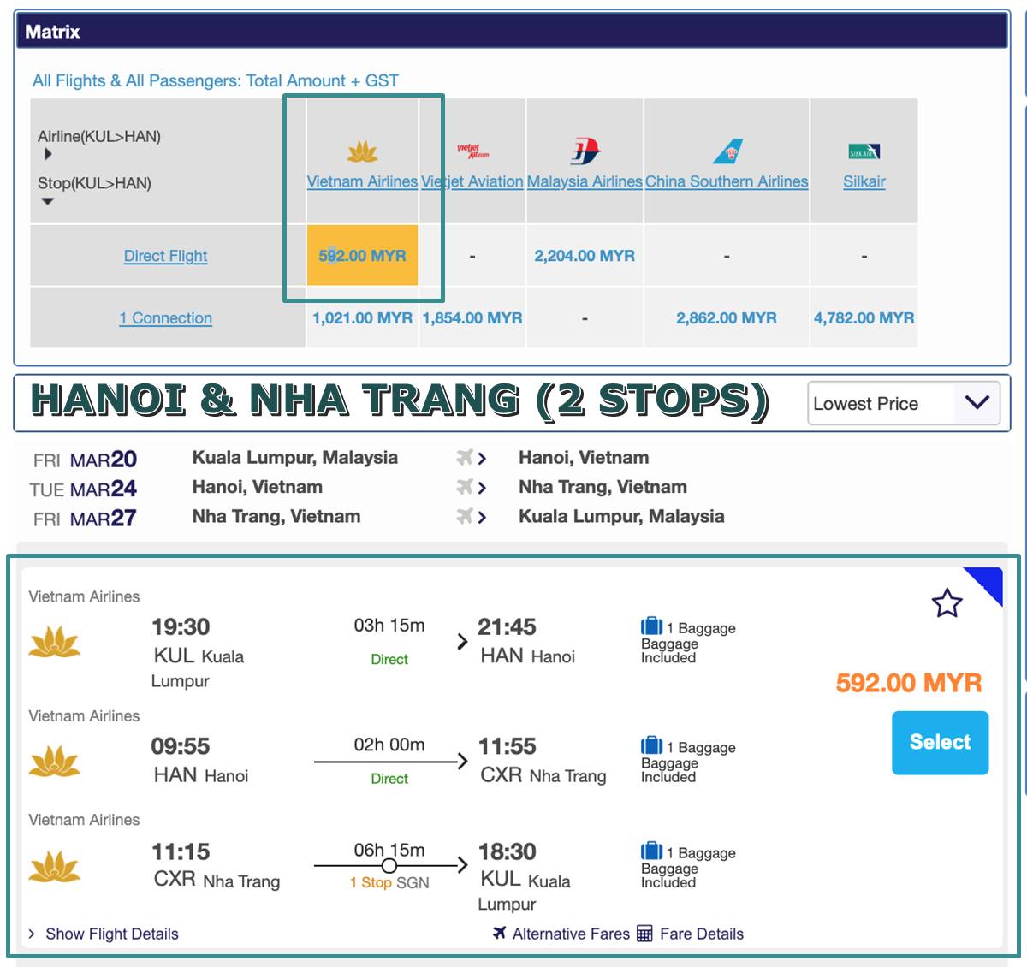
Task: Open the Fare Details link
Action: 701,934
